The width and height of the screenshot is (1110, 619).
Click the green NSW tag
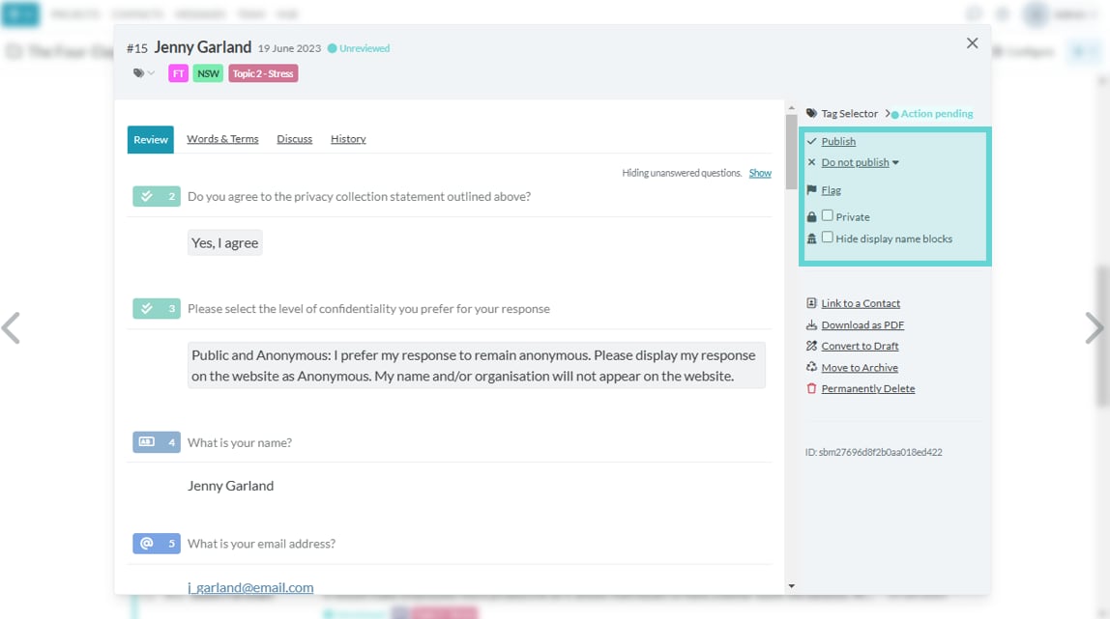[208, 73]
